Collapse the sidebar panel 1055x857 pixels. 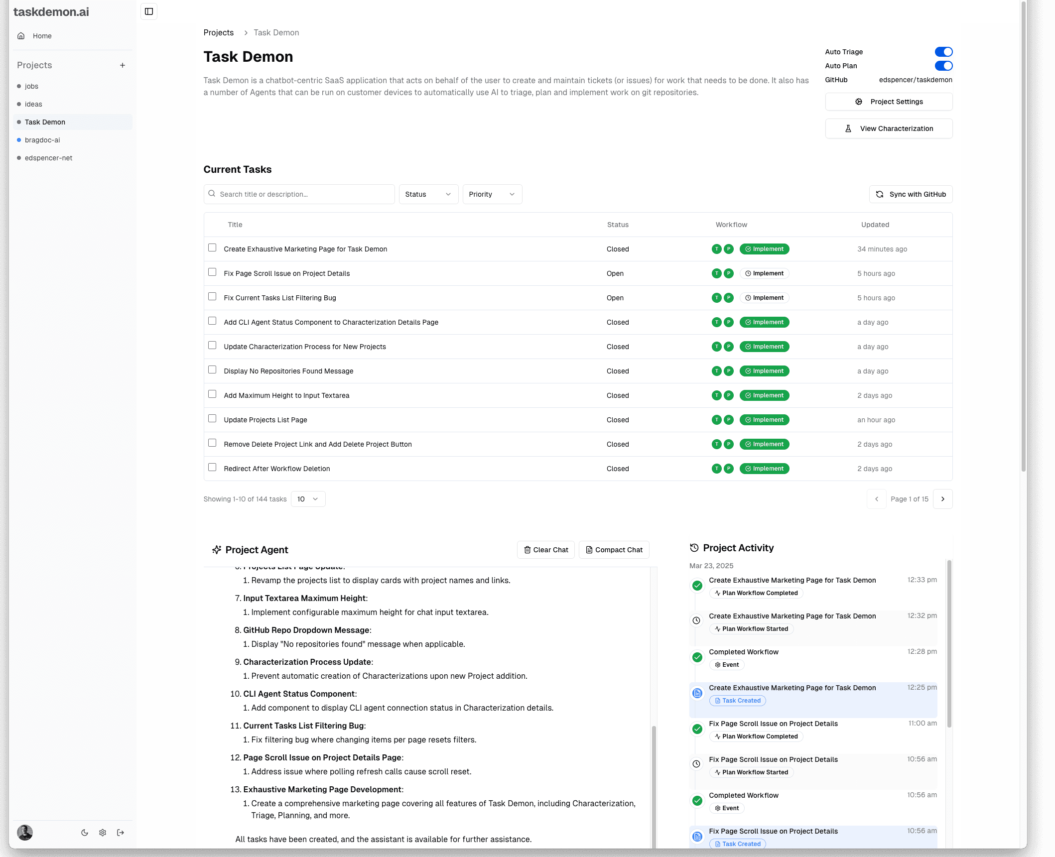[148, 11]
